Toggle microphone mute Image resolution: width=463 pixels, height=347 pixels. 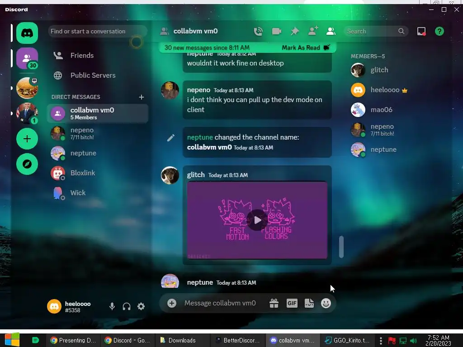point(112,306)
